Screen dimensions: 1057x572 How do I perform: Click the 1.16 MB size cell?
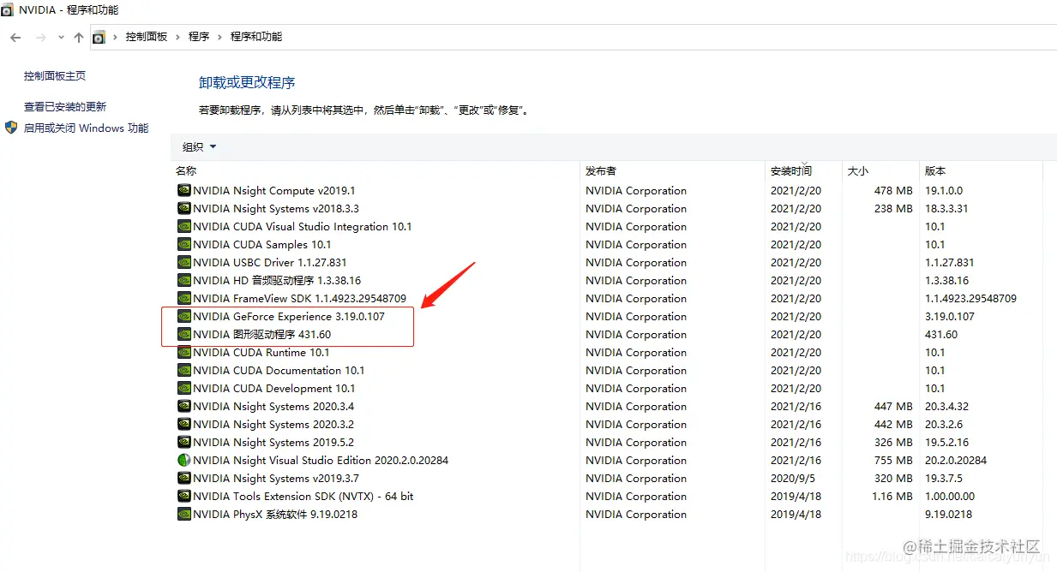coord(892,497)
